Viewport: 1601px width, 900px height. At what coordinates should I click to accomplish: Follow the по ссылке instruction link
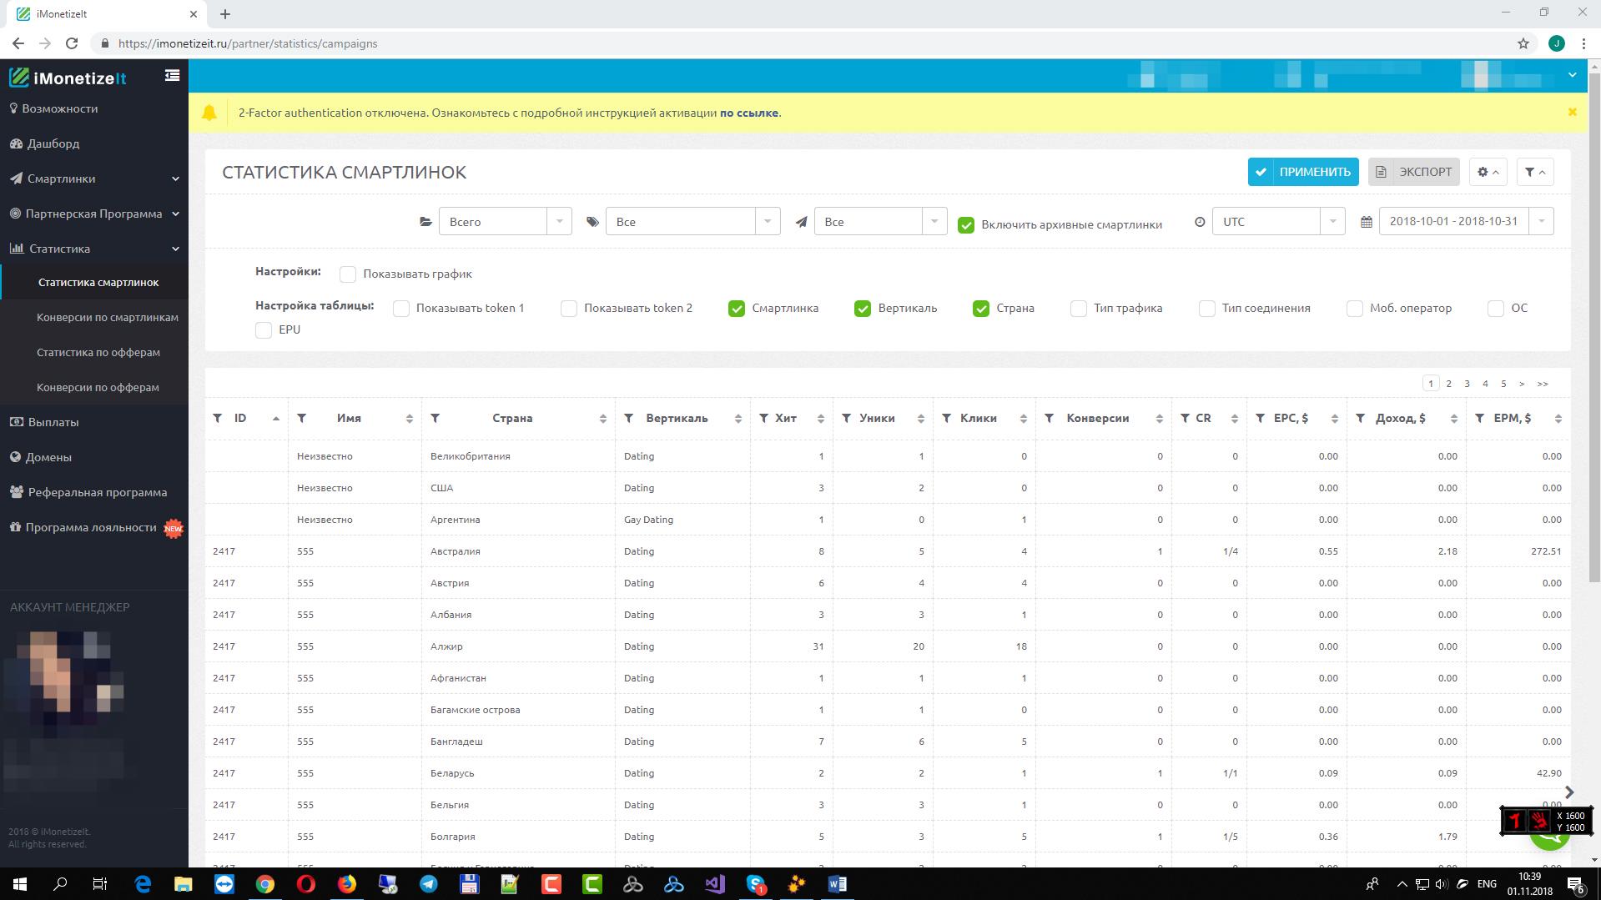748,113
